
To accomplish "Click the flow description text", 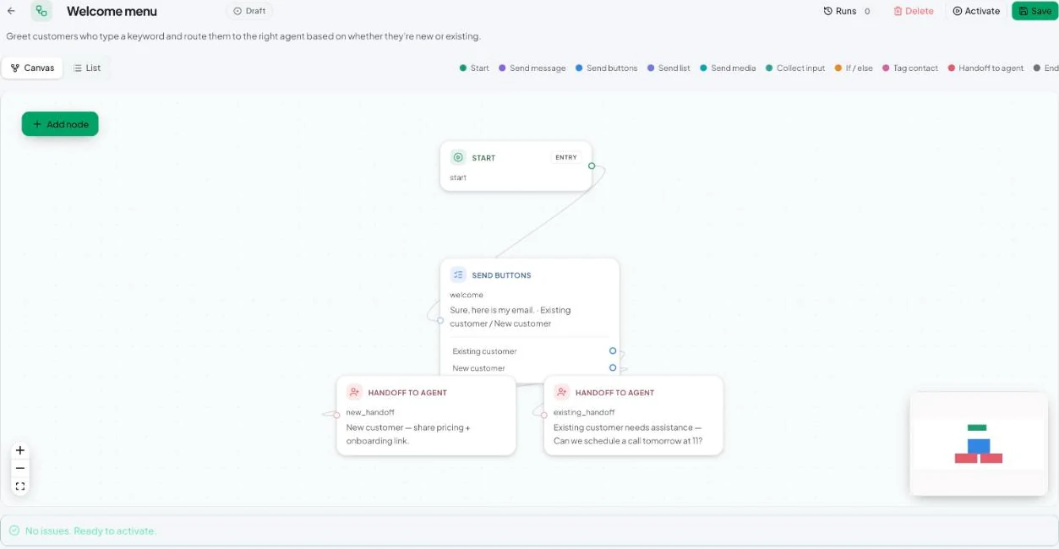I will pos(243,36).
